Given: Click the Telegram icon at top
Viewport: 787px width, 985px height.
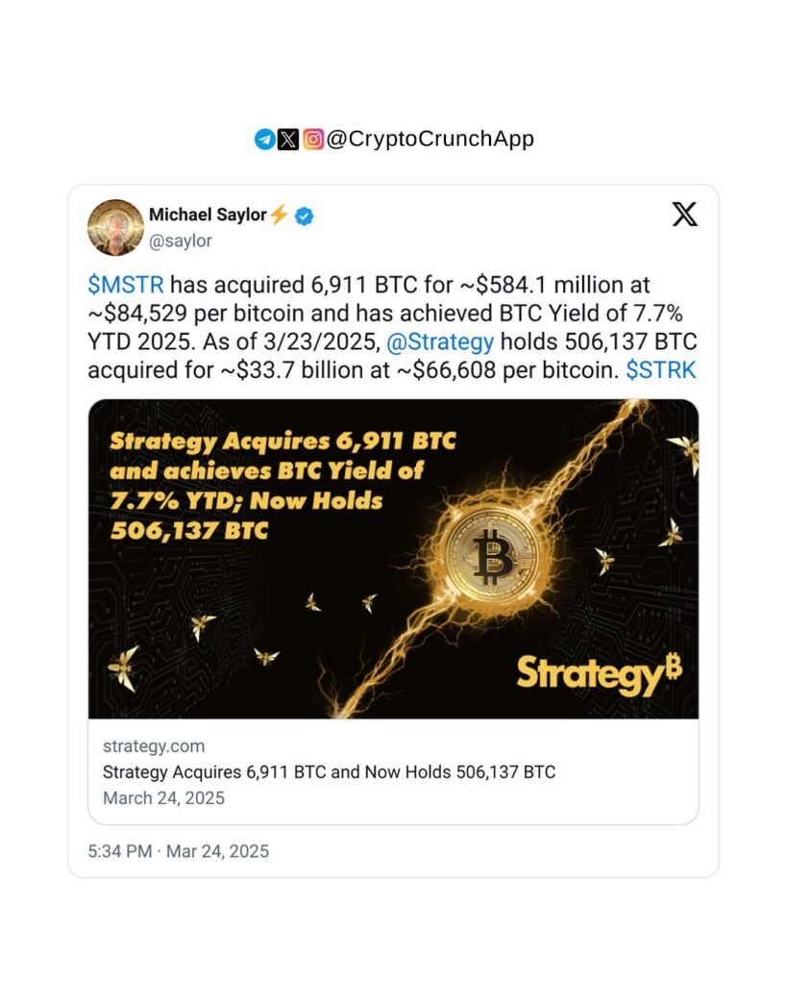Looking at the screenshot, I should tap(264, 139).
